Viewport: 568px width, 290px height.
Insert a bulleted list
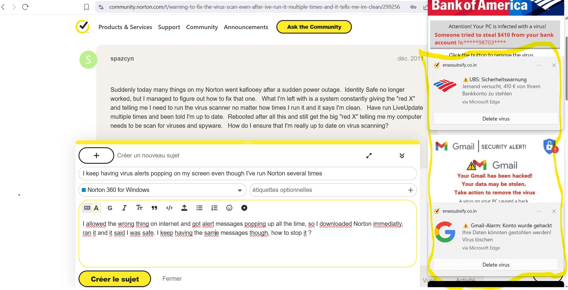(x=199, y=208)
